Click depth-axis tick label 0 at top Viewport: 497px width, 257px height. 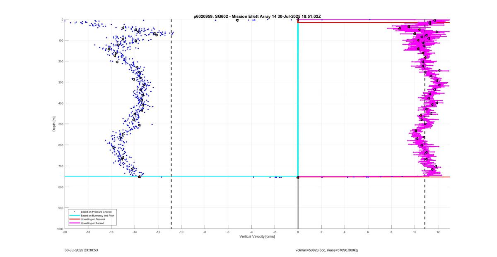(x=62, y=19)
